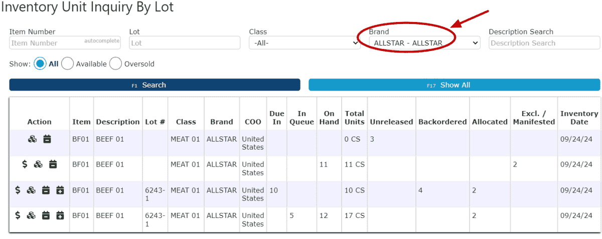
Task: Open the Class dropdown
Action: [x=305, y=43]
